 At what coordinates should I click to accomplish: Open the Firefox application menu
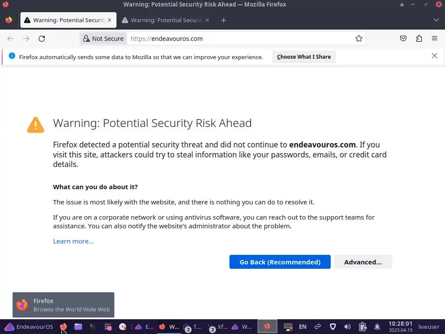coord(435,38)
